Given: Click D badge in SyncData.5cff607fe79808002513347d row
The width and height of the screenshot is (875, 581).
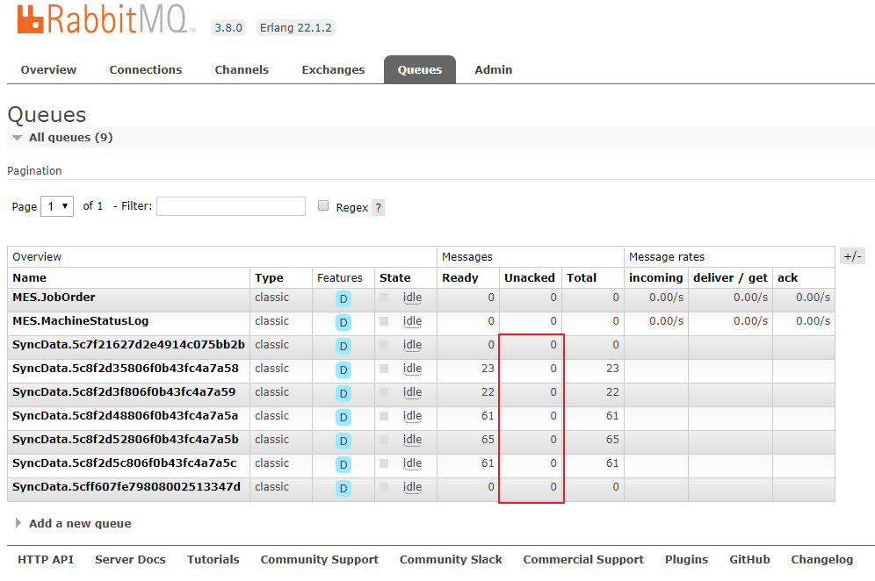Looking at the screenshot, I should (343, 489).
